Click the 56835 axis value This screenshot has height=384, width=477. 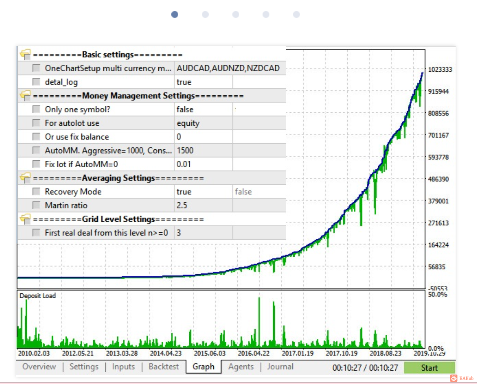(x=437, y=267)
